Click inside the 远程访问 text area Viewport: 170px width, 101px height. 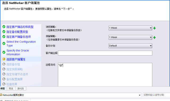pos(105,75)
